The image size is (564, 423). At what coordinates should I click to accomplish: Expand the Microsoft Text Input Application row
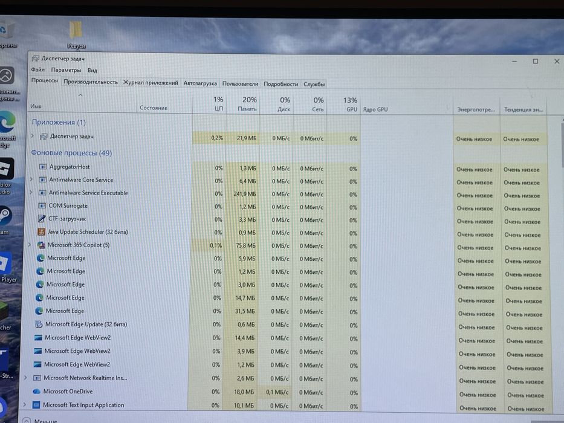pyautogui.click(x=25, y=404)
